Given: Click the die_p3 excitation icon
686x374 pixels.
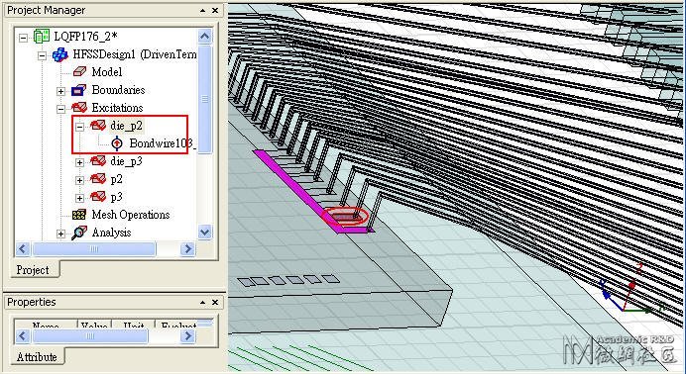Looking at the screenshot, I should point(98,161).
